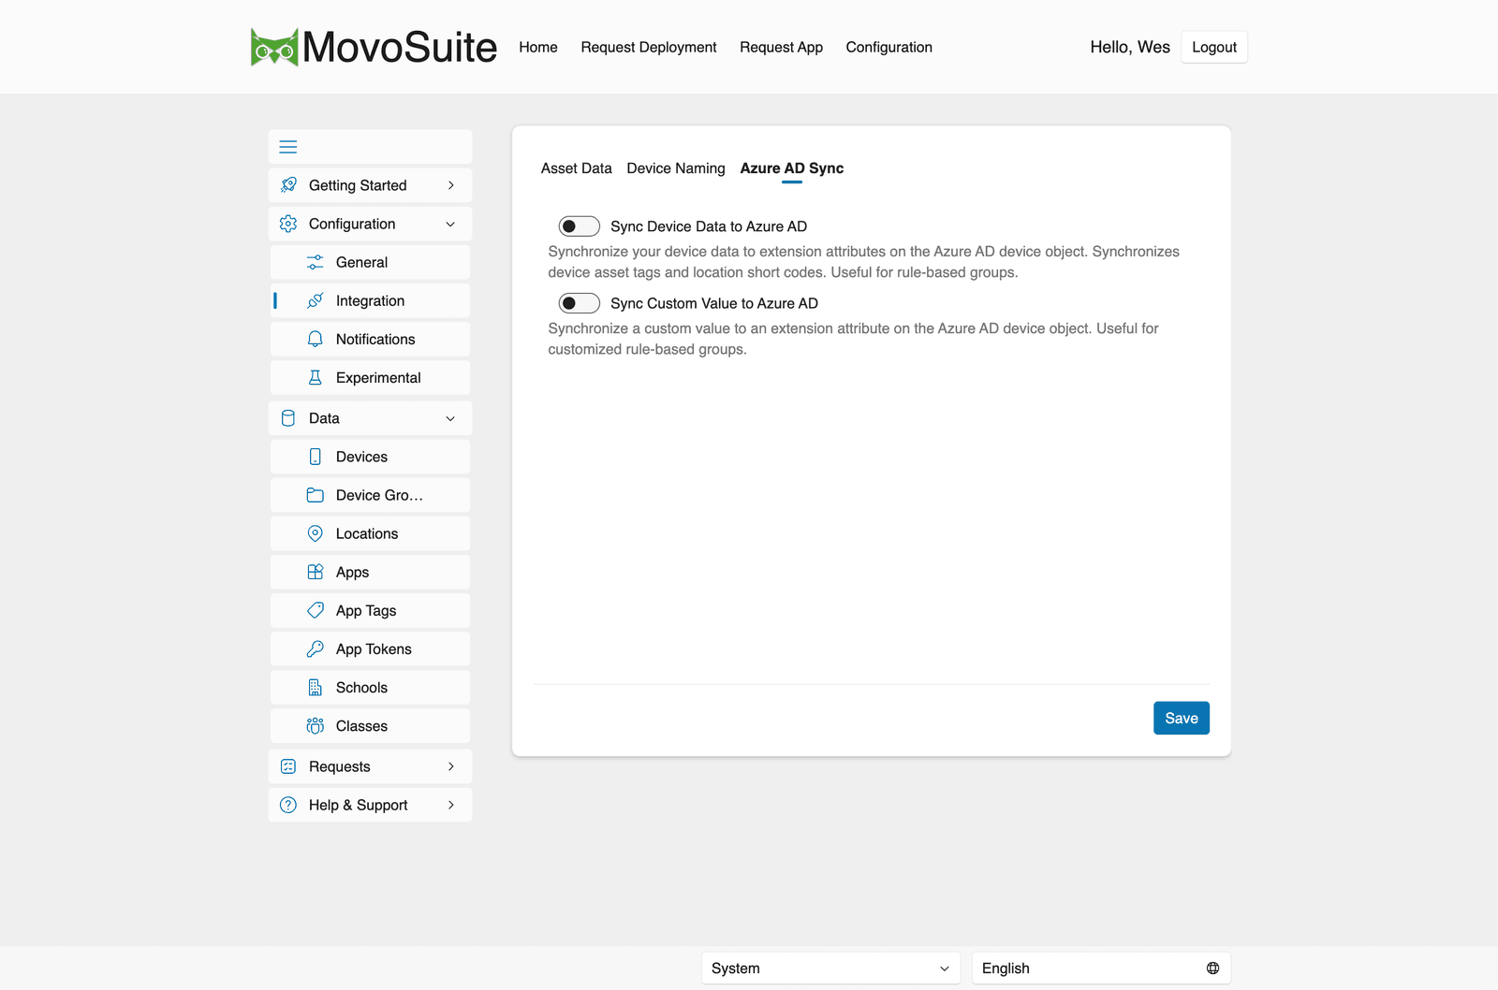Click the MovoSuite owl logo
This screenshot has height=990, width=1498.
click(274, 47)
